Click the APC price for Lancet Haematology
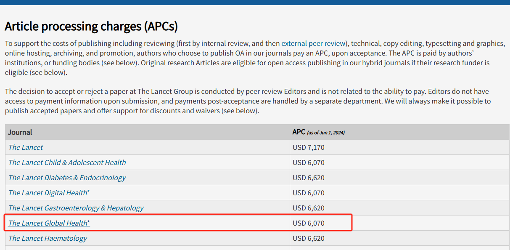This screenshot has width=510, height=250. click(x=309, y=238)
